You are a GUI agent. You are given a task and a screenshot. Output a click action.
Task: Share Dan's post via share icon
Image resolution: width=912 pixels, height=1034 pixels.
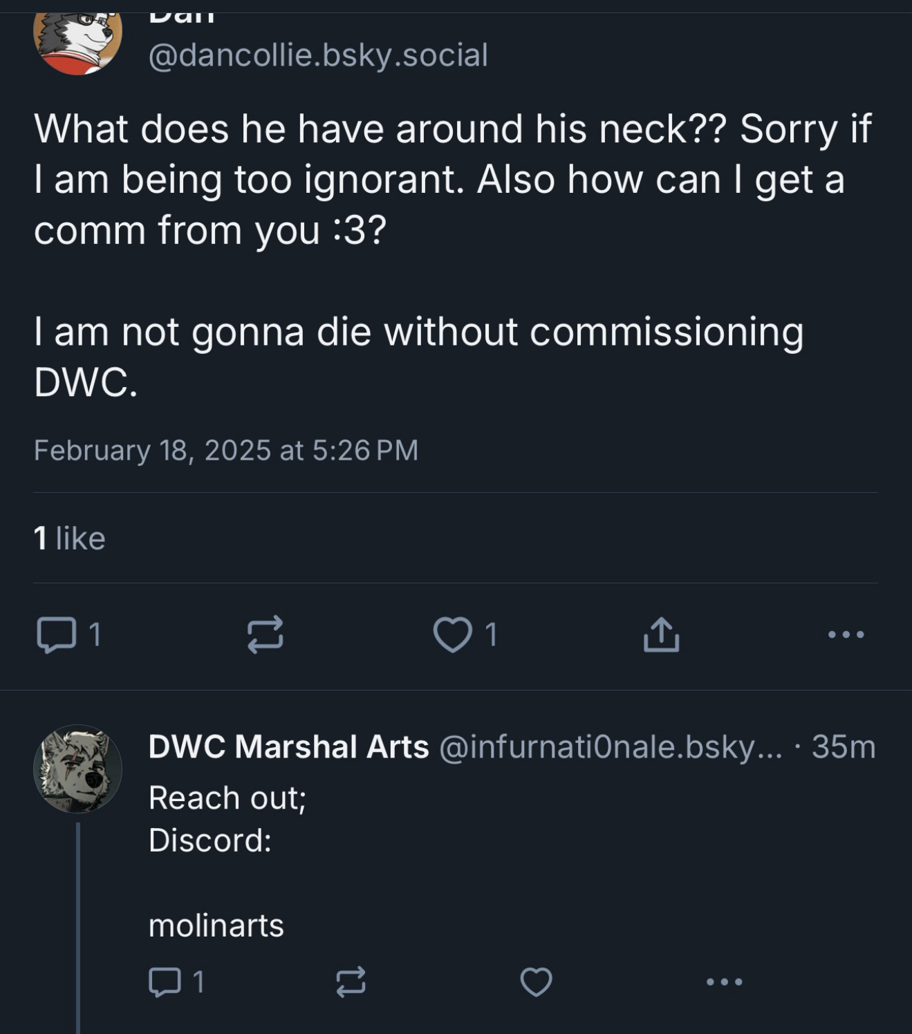click(661, 634)
